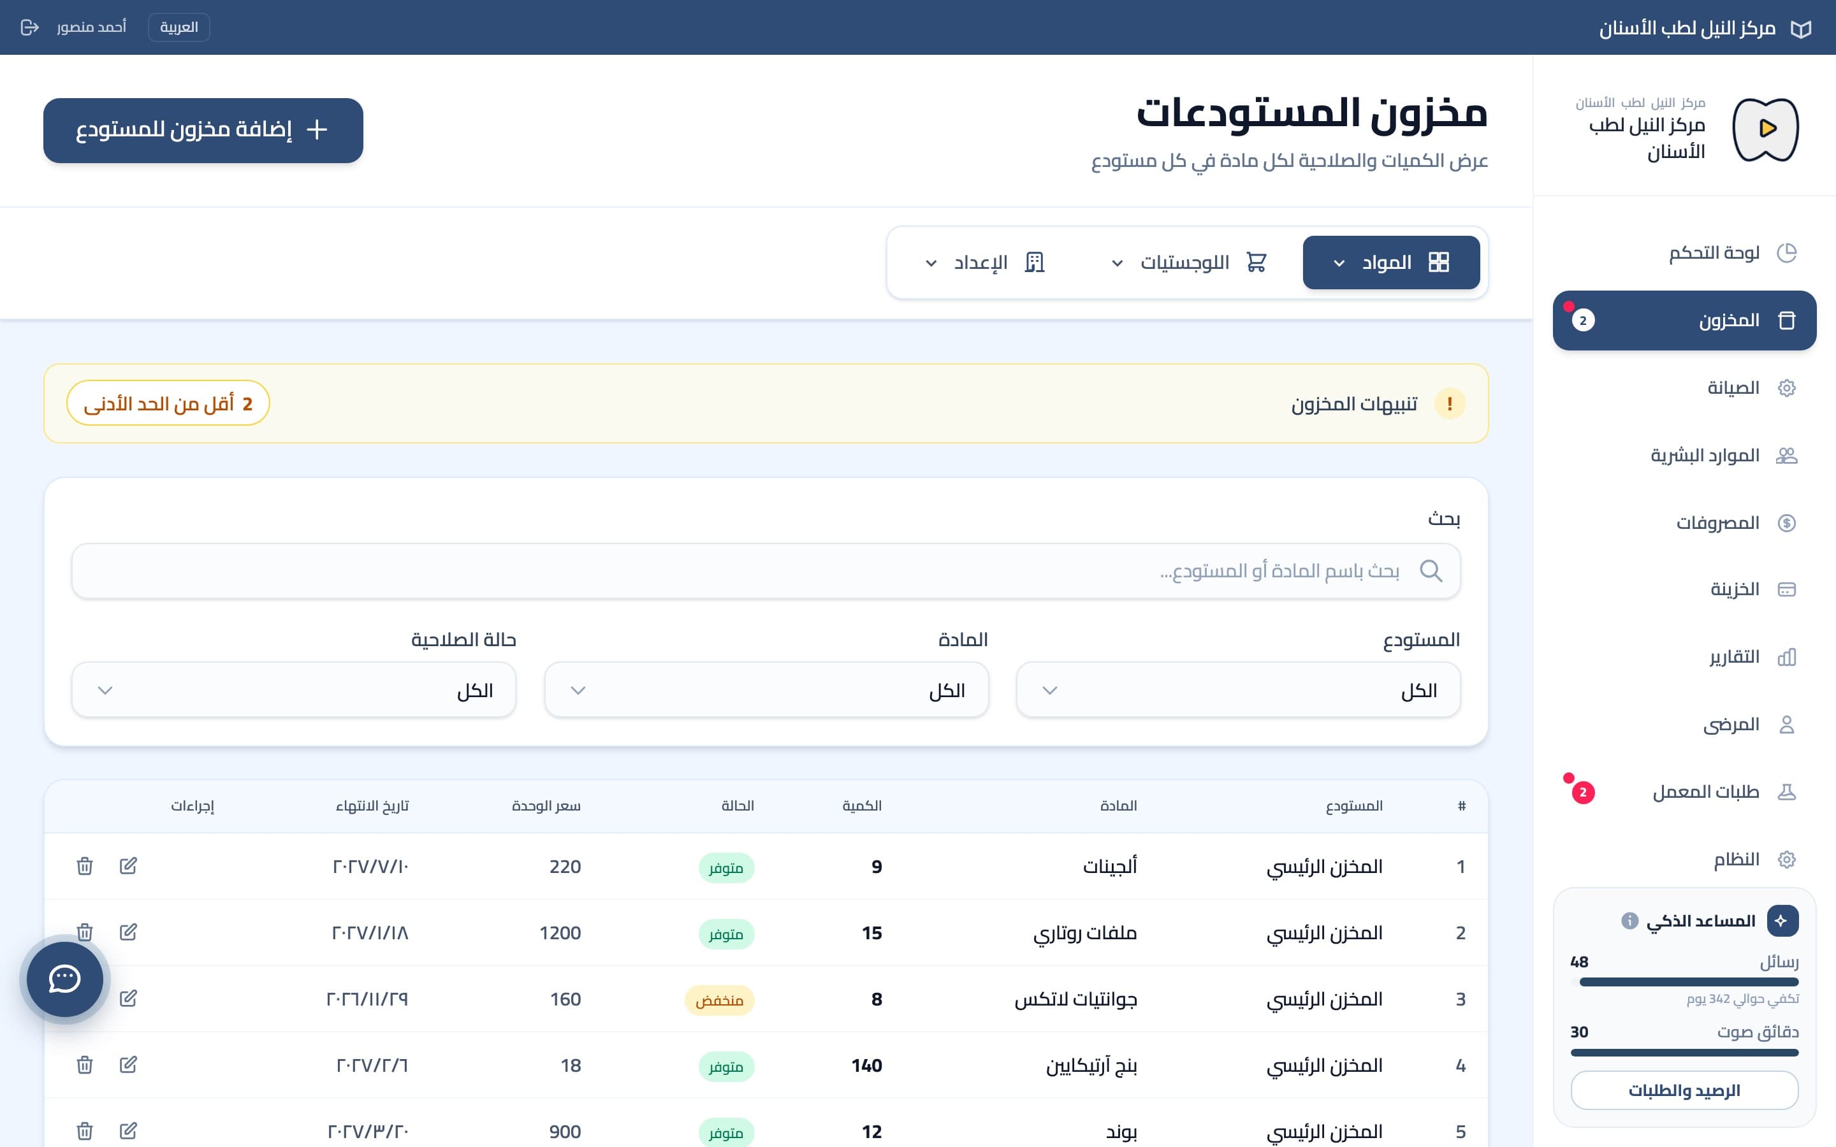1836x1147 pixels.
Task: Open النظام in sidebar
Action: click(1685, 860)
